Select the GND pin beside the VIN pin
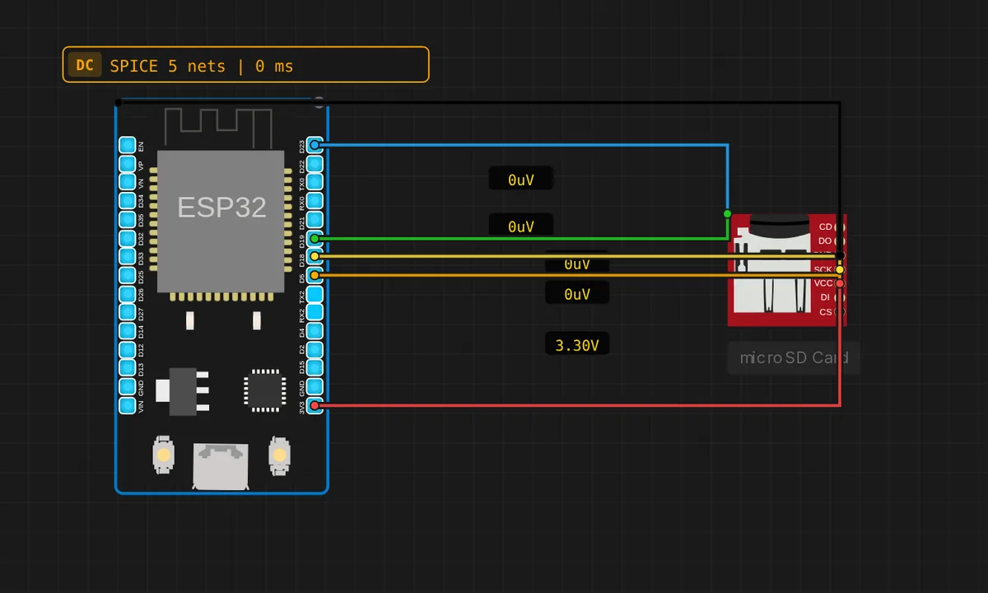Viewport: 988px width, 593px height. click(x=127, y=387)
